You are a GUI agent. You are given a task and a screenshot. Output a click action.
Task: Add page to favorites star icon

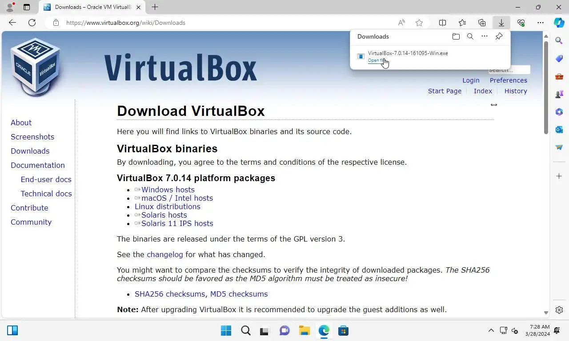(419, 23)
